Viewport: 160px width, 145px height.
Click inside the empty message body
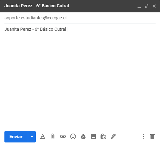tap(80, 82)
